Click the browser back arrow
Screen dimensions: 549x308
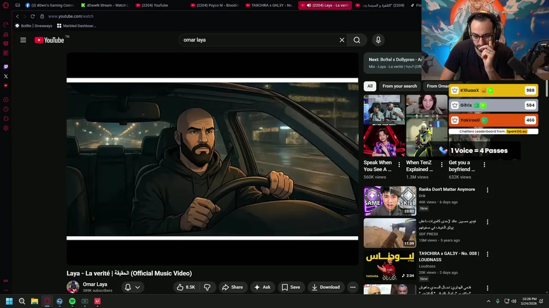[x=17, y=16]
